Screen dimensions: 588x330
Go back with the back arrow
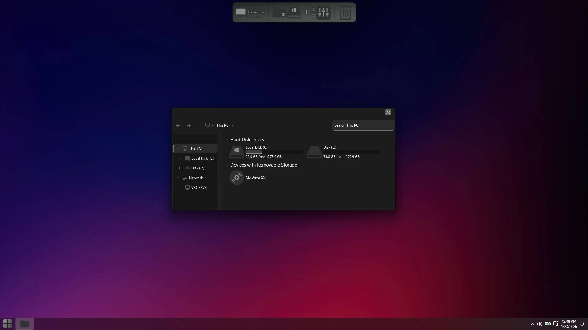pyautogui.click(x=178, y=125)
